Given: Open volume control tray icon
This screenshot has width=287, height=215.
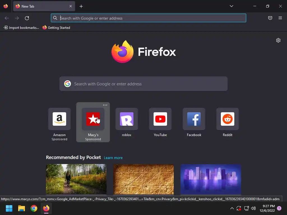Looking at the screenshot, I should (253, 208).
